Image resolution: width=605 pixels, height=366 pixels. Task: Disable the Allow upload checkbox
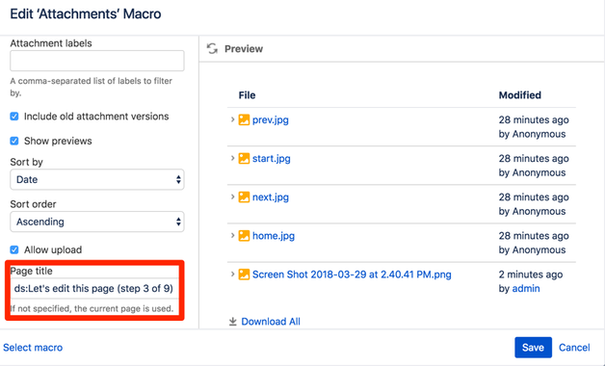pos(14,249)
